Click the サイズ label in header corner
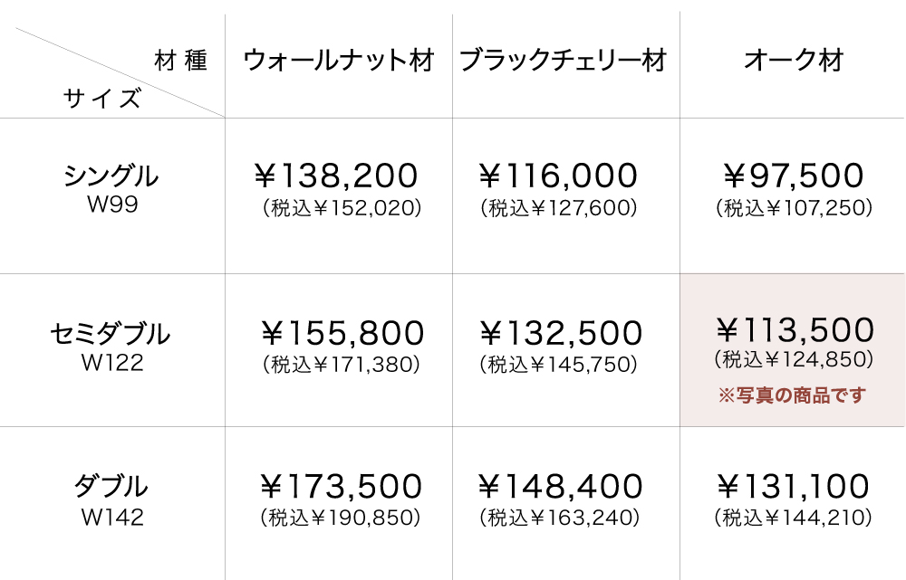Image resolution: width=906 pixels, height=580 pixels. pos(102,98)
